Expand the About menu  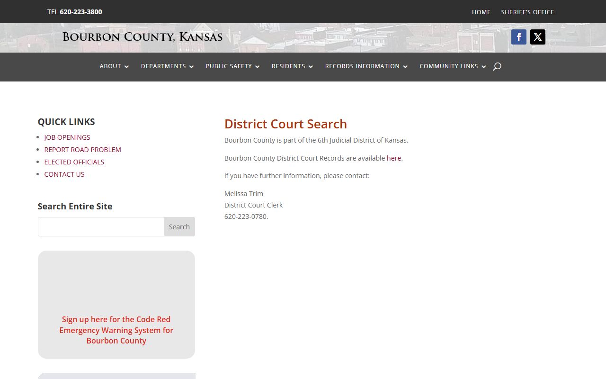[x=114, y=66]
